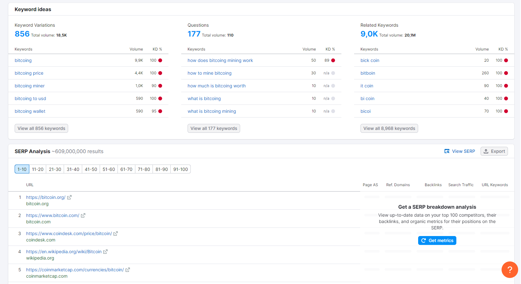Switch to results 51-60 tab
521x284 pixels.
109,169
